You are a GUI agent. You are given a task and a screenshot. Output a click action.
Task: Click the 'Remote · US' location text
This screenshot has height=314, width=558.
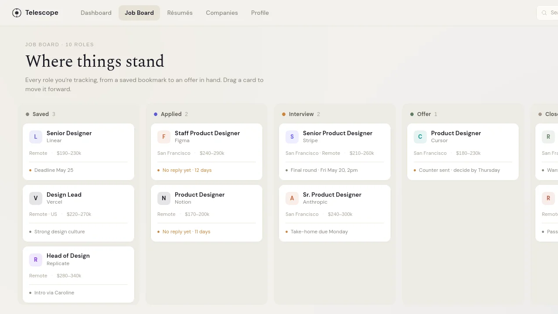pyautogui.click(x=43, y=214)
